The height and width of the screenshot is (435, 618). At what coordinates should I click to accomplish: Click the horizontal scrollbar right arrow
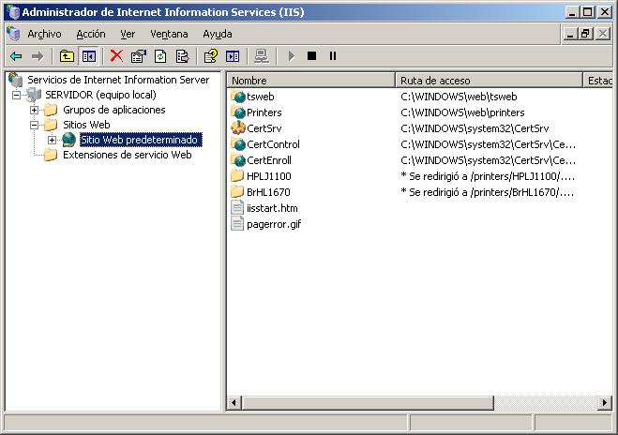click(603, 402)
